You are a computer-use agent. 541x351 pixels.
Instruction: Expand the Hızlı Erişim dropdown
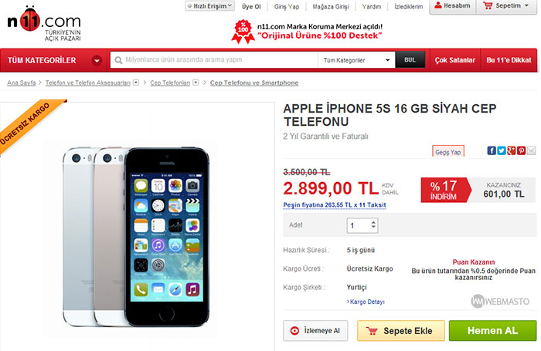pyautogui.click(x=209, y=6)
